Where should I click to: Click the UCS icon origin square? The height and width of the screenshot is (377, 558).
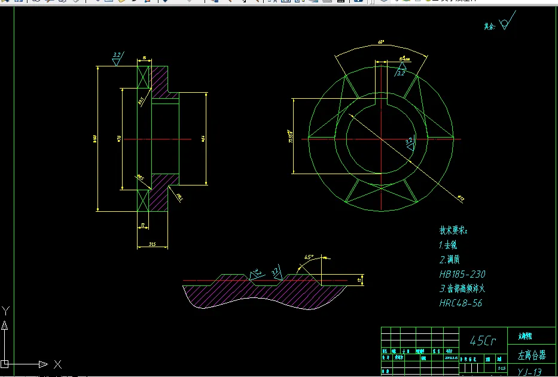(5, 364)
